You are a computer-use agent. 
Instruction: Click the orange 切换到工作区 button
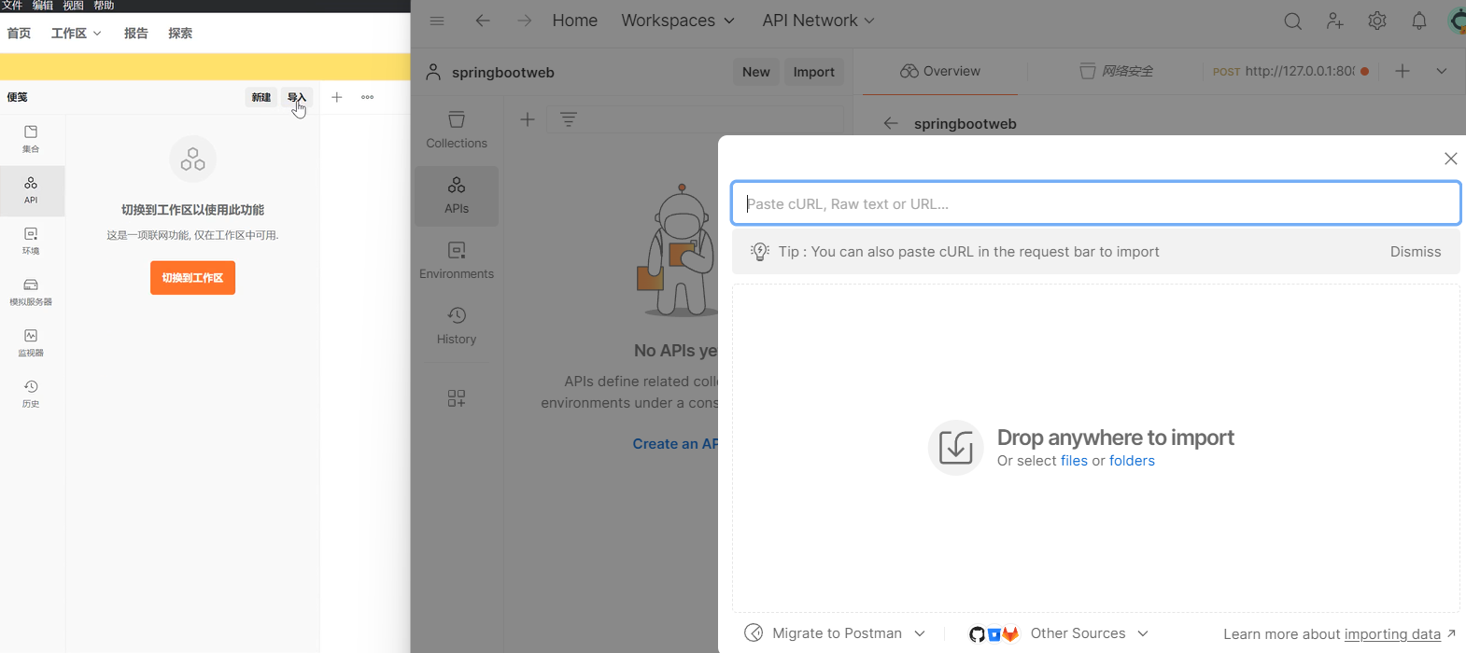click(x=192, y=278)
